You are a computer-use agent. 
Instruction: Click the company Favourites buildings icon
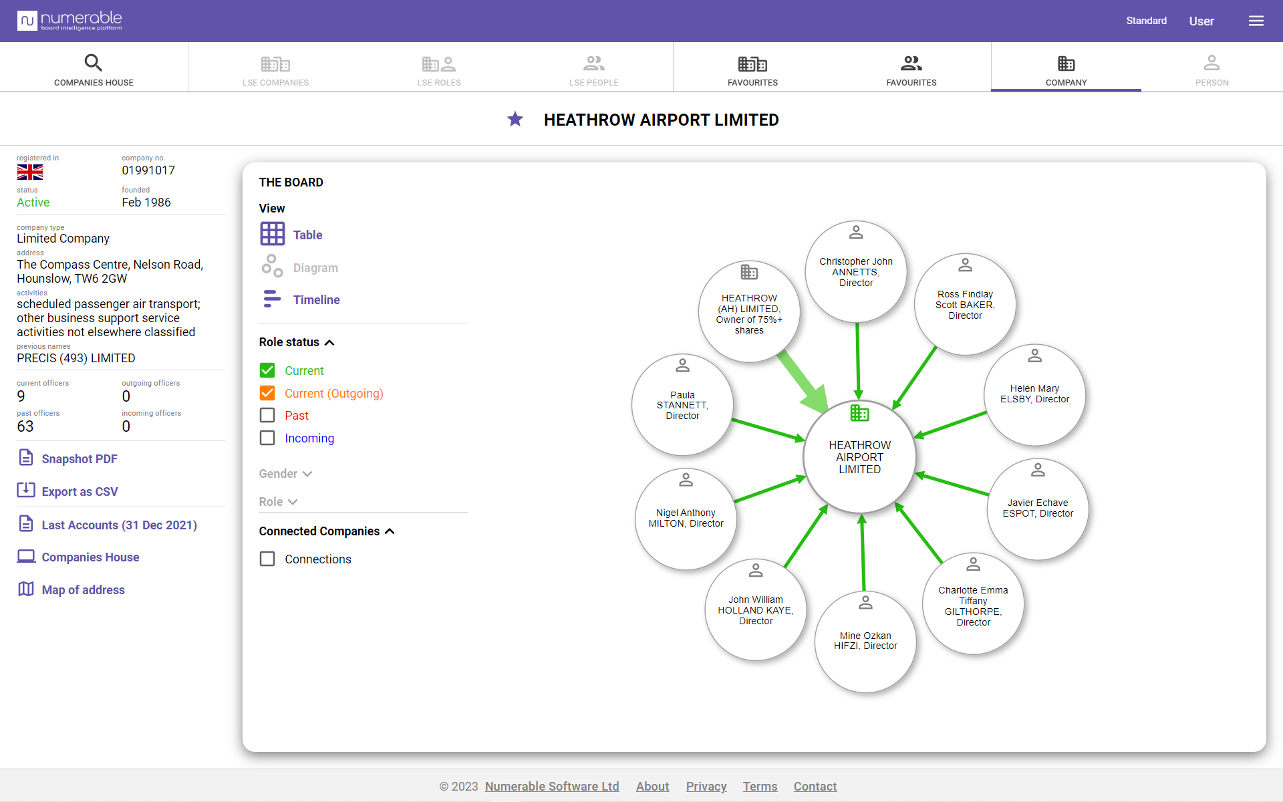[x=752, y=63]
